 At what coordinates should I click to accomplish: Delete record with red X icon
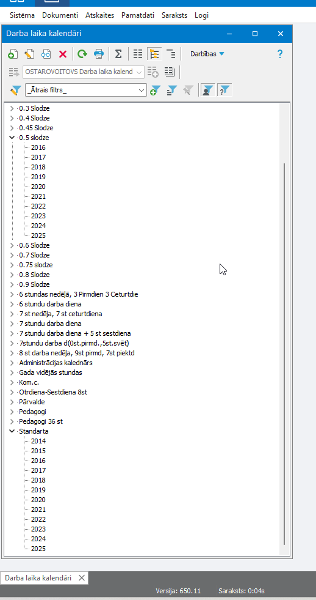63,54
